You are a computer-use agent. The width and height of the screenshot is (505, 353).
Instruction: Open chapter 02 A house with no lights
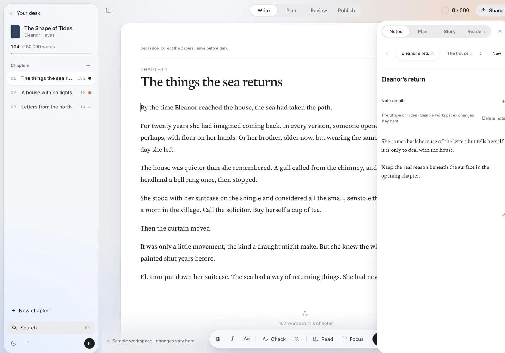tap(51, 92)
